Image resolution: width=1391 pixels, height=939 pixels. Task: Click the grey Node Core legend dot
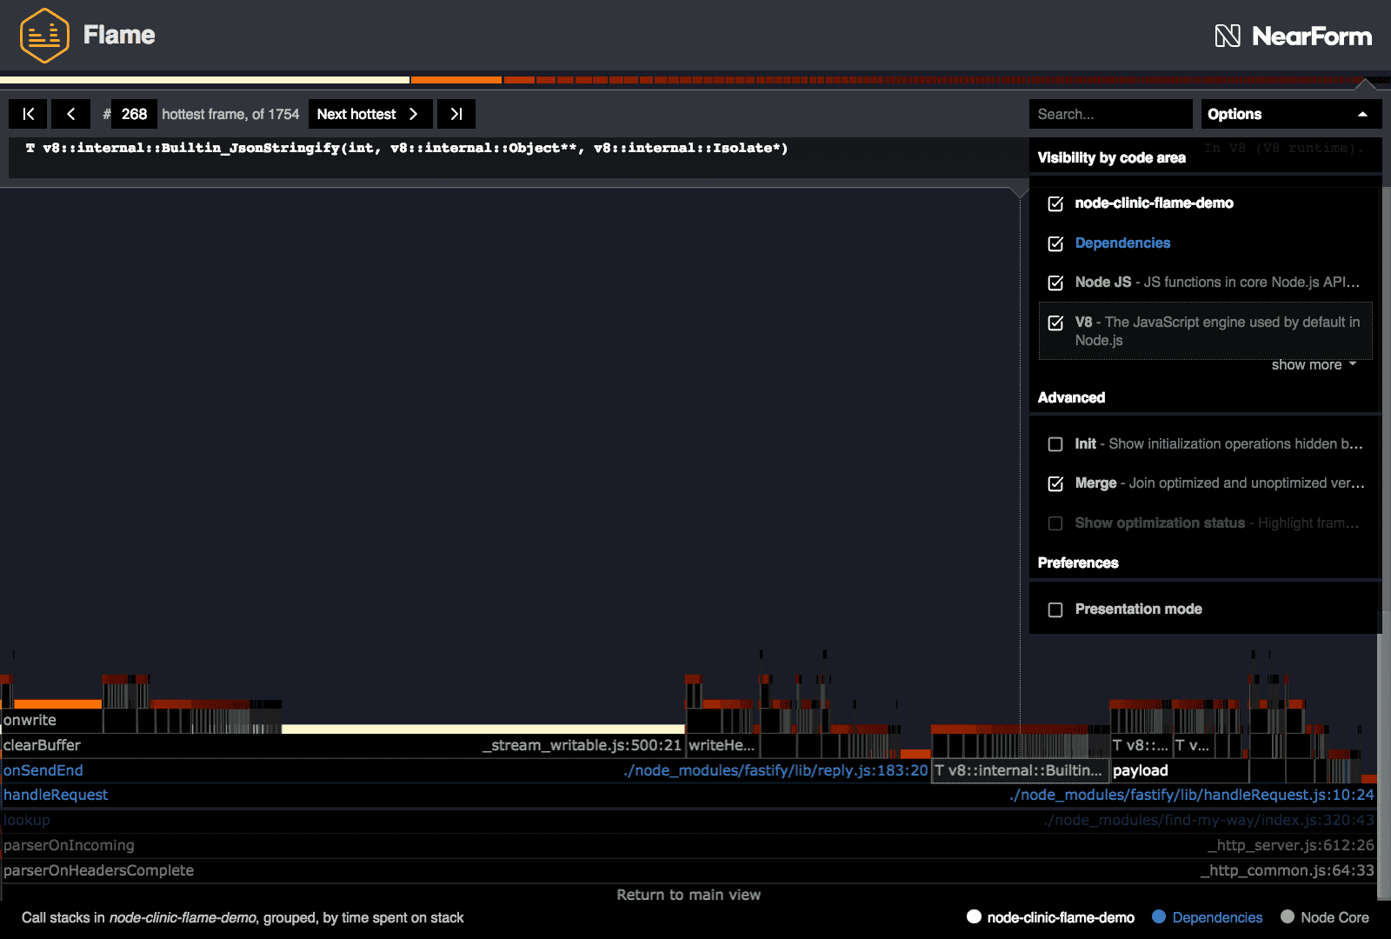1288,917
